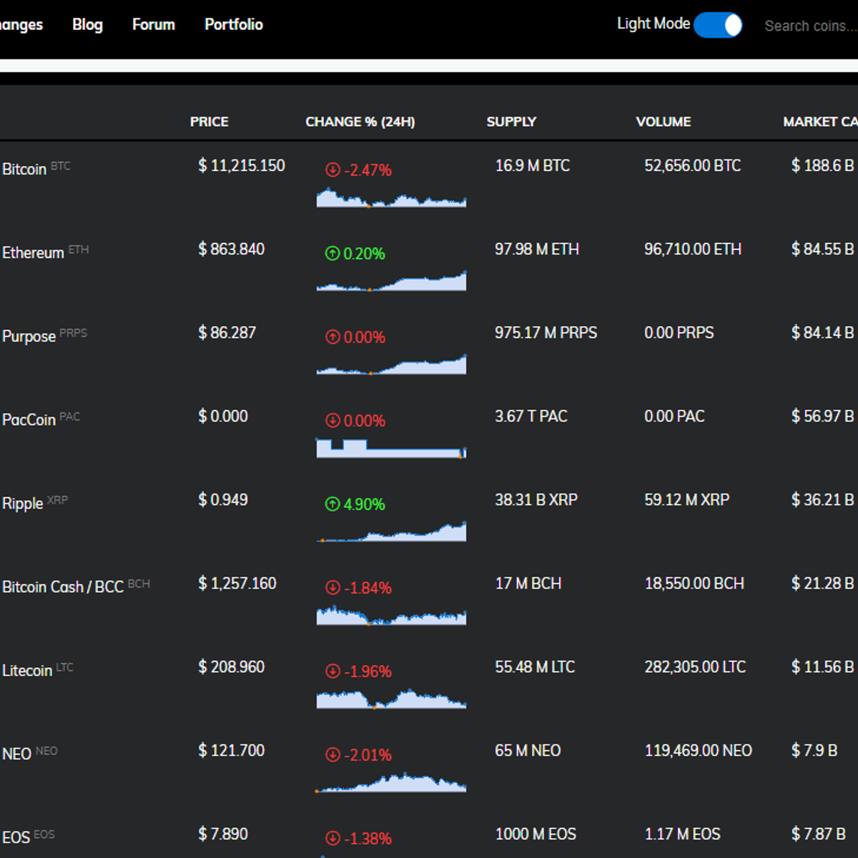The height and width of the screenshot is (858, 858).
Task: Select Ethereum price $ 863.840
Action: point(232,250)
